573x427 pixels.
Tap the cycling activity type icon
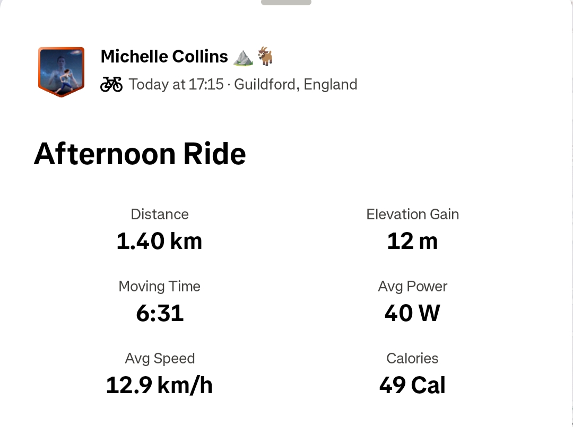111,84
